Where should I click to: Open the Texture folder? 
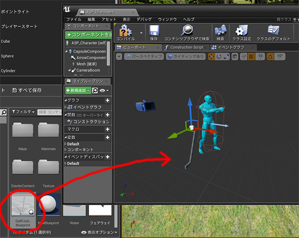point(48,167)
